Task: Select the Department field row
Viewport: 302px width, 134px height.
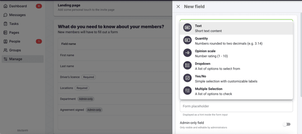Action: tap(68, 99)
